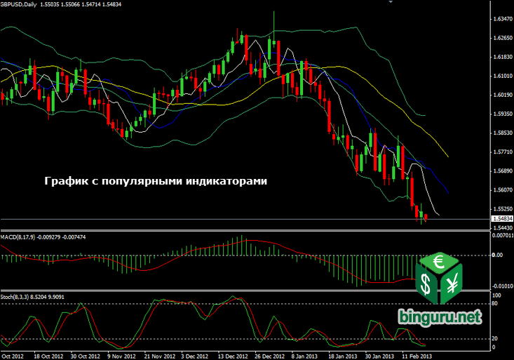Click the 1.61830 price axis label

coord(503,57)
